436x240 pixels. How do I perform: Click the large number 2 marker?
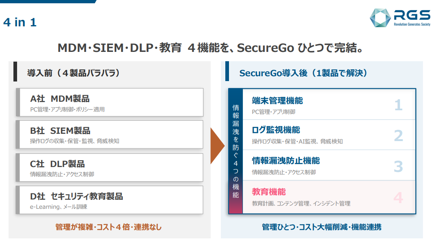click(x=398, y=135)
